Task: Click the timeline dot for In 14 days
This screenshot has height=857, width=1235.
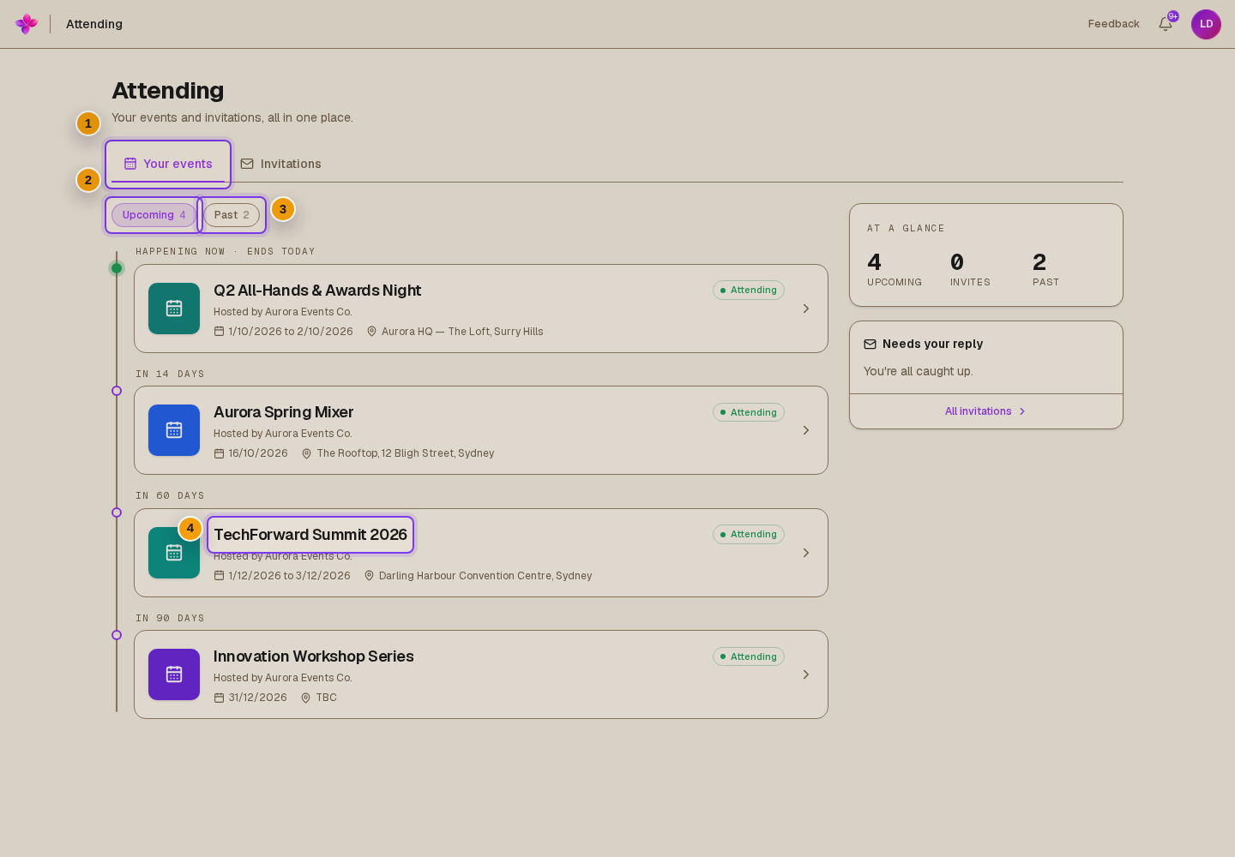Action: [x=117, y=391]
